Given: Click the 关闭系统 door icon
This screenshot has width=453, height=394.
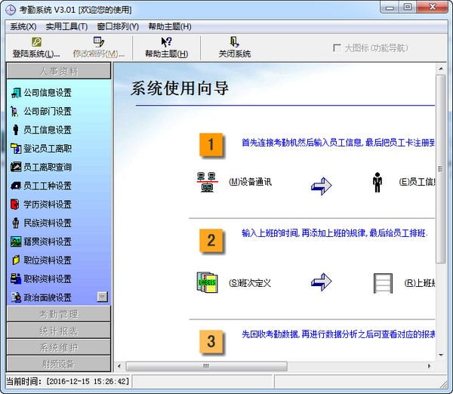Looking at the screenshot, I should 234,42.
